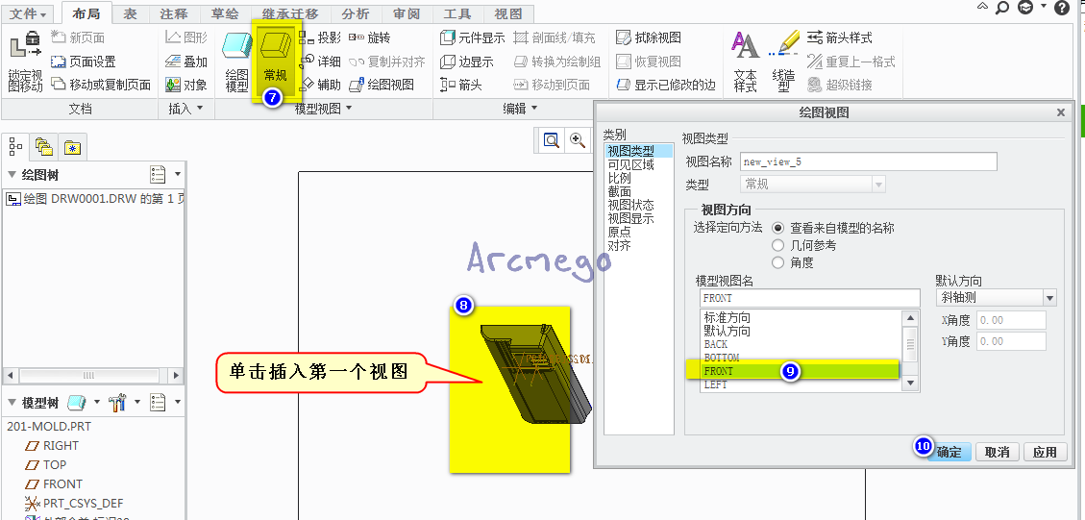Select 可见区域 category
Image resolution: width=1085 pixels, height=520 pixels.
pos(630,164)
